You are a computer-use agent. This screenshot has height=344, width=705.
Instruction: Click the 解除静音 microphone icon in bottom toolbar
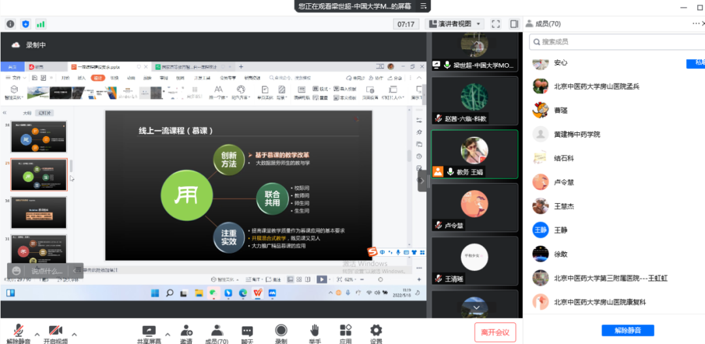click(18, 330)
